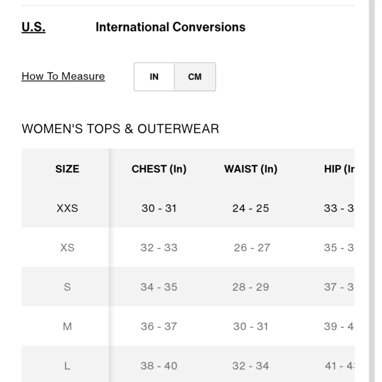This screenshot has width=382, height=382.
Task: Click the XXS chest value 30 - 31
Action: click(x=159, y=208)
